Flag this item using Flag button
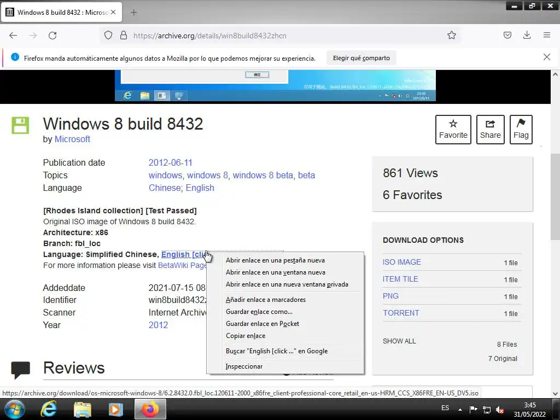This screenshot has width=560, height=420. pyautogui.click(x=521, y=129)
